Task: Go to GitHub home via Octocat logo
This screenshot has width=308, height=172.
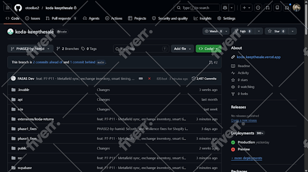Action: tap(18, 8)
